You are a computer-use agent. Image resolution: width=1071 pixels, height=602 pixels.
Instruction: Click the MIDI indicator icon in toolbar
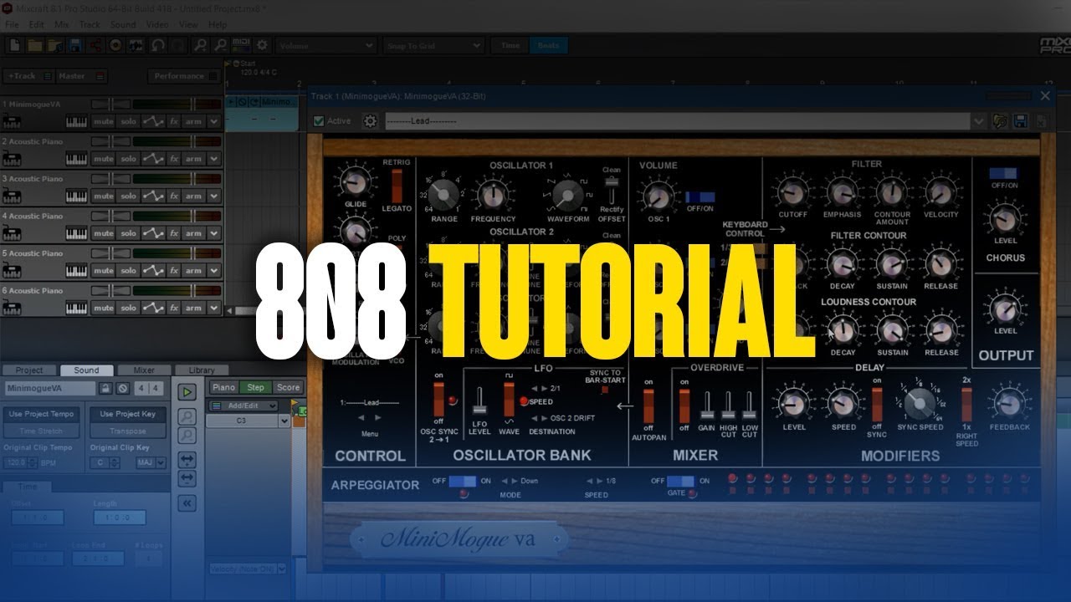click(x=242, y=45)
